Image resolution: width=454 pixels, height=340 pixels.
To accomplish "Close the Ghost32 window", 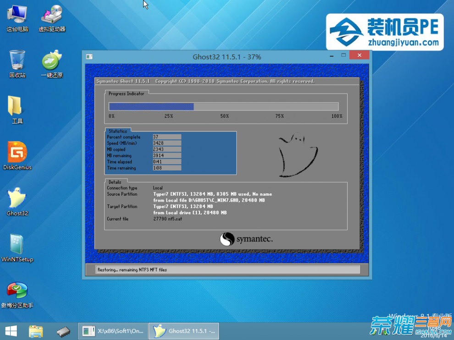I will click(x=360, y=55).
